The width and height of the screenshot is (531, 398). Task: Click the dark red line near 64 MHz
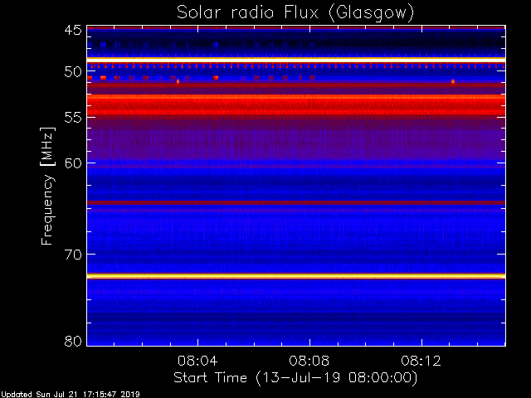pos(296,202)
